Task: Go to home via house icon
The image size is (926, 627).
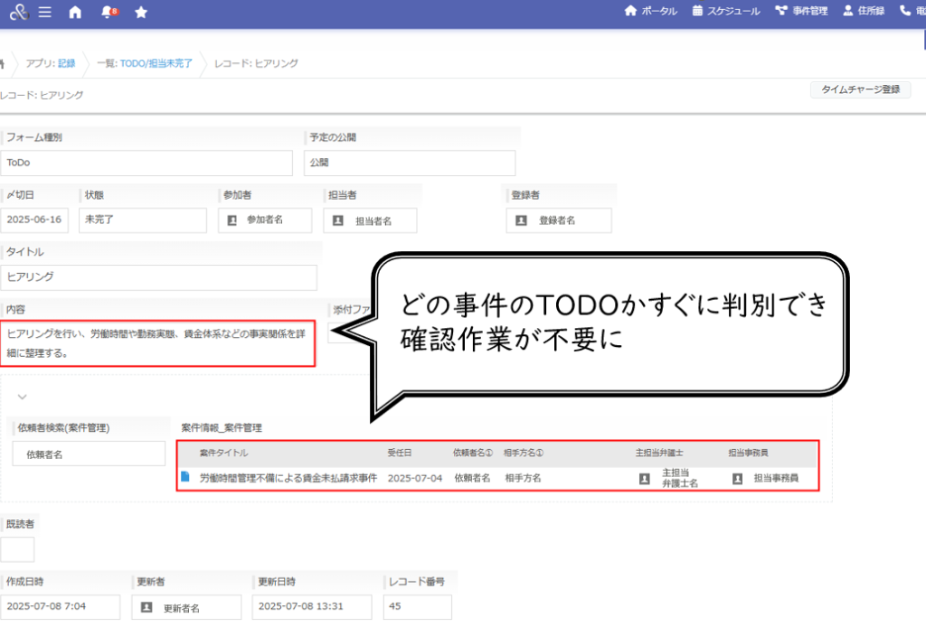Action: [x=75, y=13]
